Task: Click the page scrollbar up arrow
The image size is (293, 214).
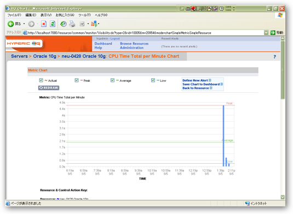Action: pyautogui.click(x=283, y=39)
